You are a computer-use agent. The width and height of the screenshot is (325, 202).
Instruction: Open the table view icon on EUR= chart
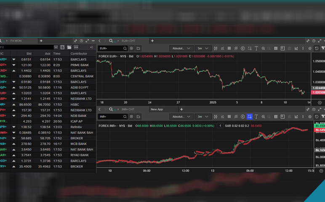point(276,48)
